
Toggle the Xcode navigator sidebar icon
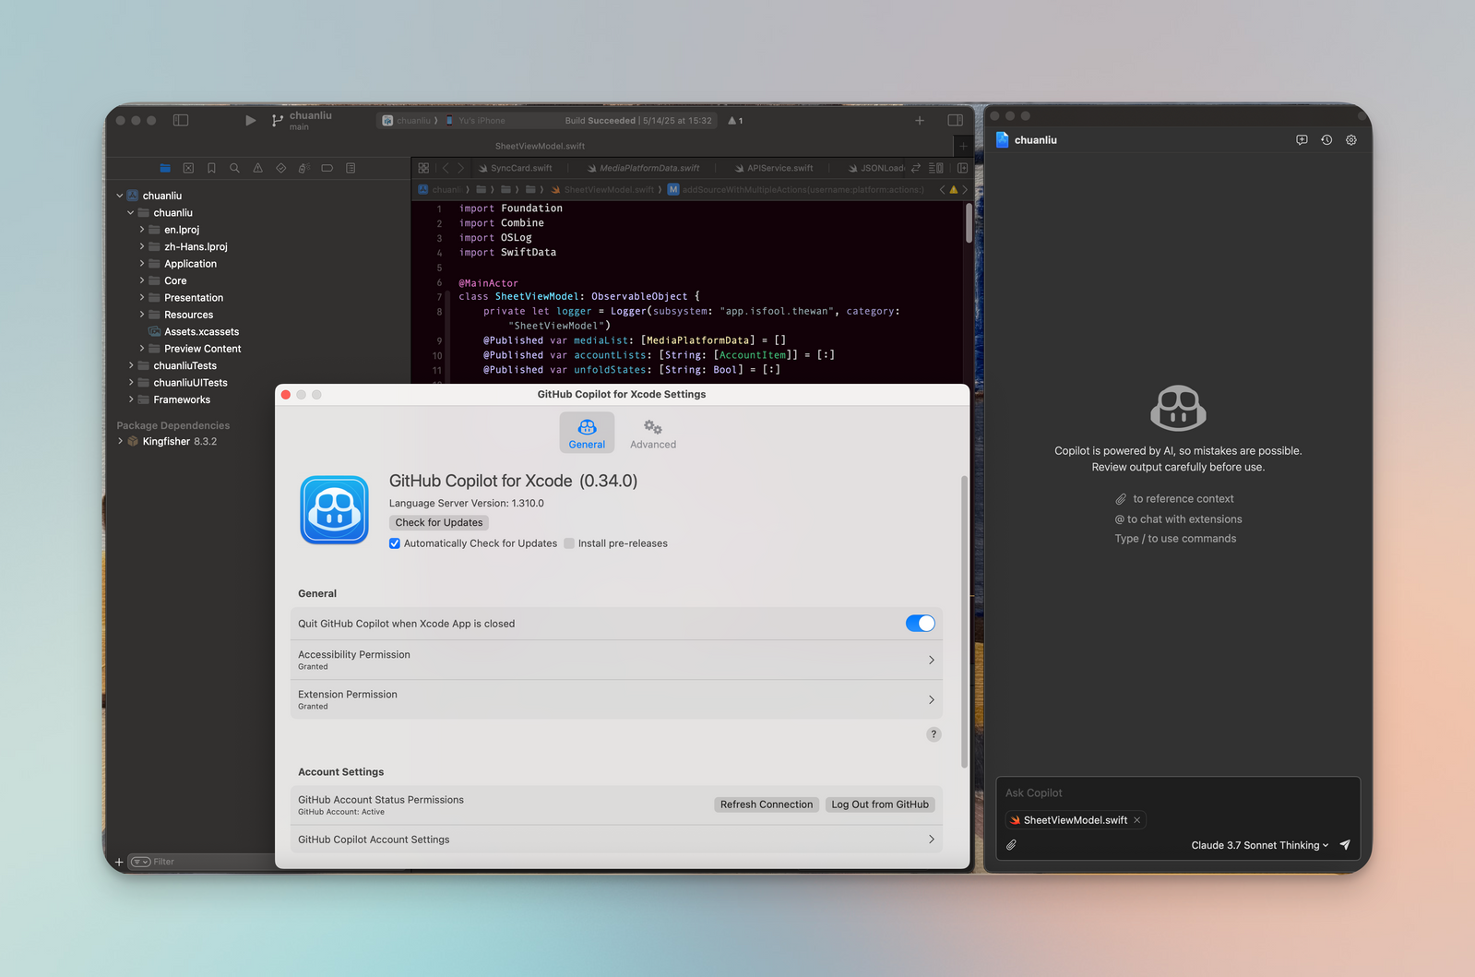(181, 120)
